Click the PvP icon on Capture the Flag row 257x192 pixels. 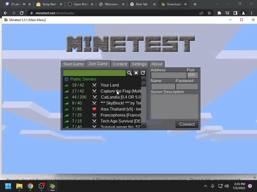point(94,91)
